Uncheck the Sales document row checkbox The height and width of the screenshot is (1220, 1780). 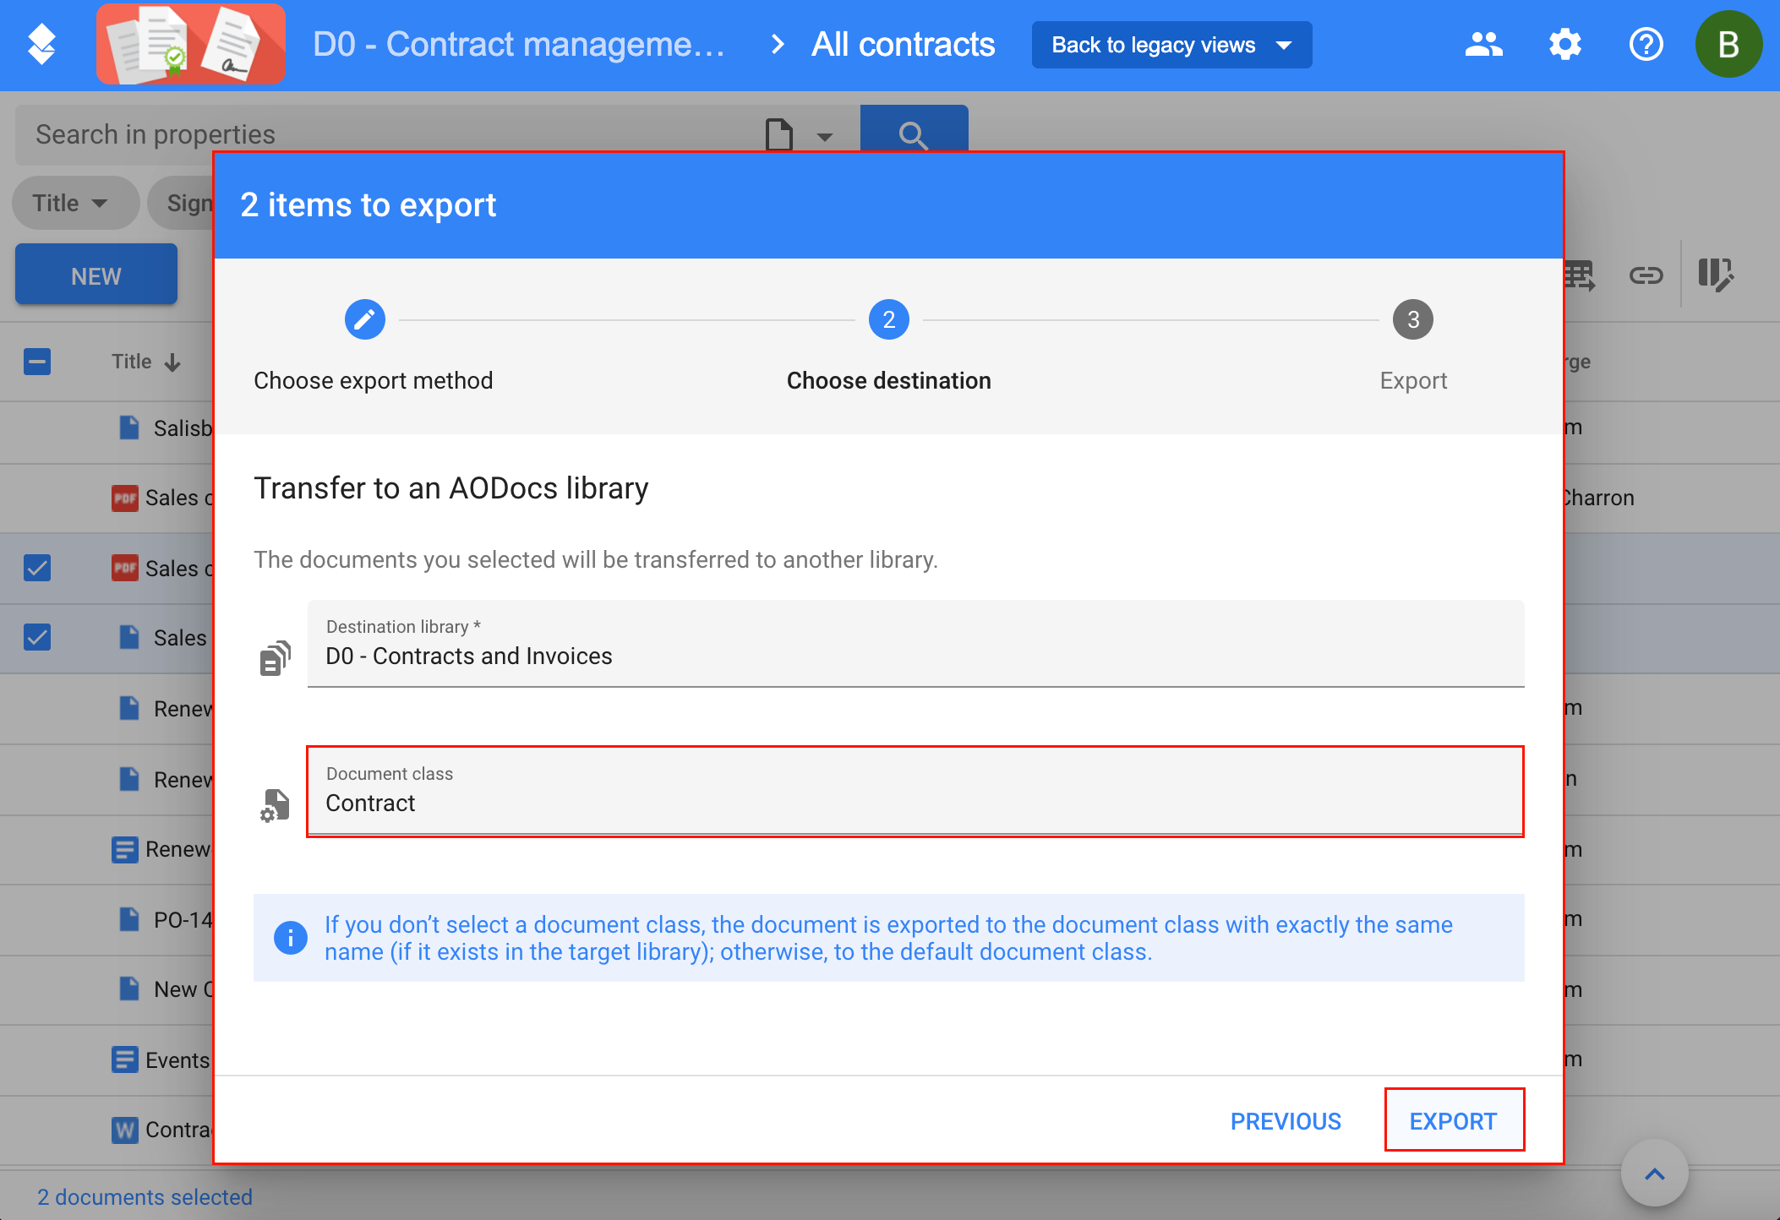coord(37,637)
